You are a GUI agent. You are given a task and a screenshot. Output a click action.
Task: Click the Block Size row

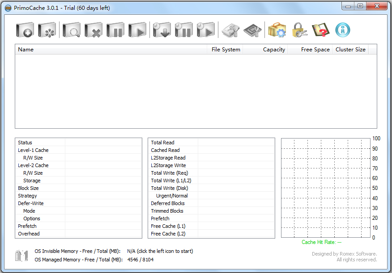78,188
